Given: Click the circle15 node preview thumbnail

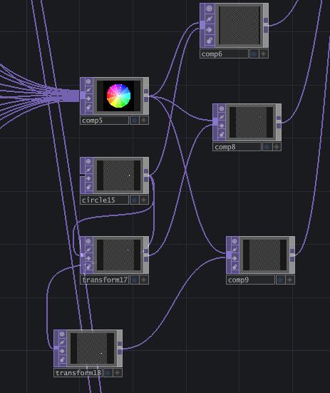Looking at the screenshot, I should [119, 175].
